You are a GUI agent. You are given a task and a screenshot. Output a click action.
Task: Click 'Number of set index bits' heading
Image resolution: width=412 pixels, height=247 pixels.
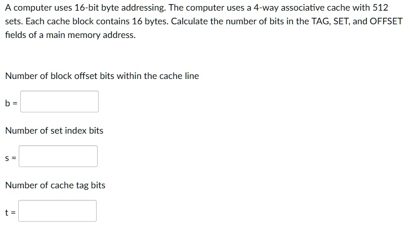(54, 131)
